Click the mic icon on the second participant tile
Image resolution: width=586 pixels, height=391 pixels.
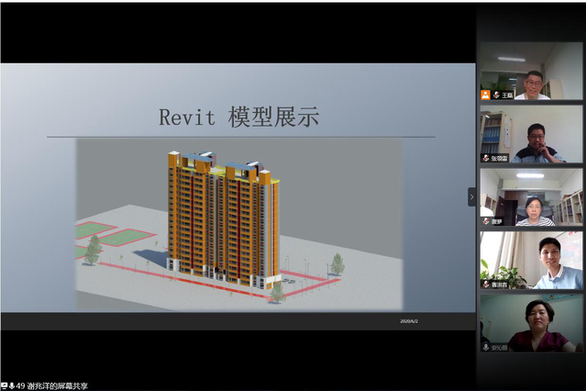[x=485, y=158]
